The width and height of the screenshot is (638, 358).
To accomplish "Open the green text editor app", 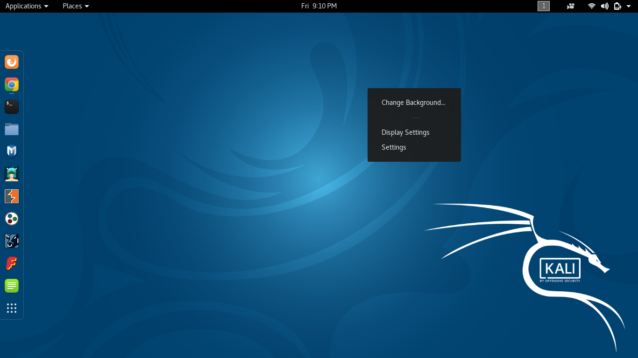I will 11,285.
